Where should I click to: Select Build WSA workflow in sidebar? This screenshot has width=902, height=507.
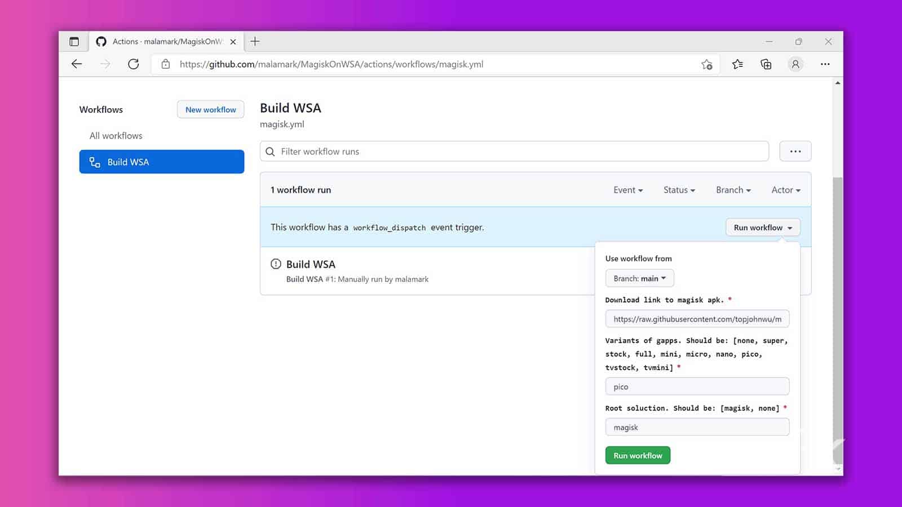(x=162, y=162)
